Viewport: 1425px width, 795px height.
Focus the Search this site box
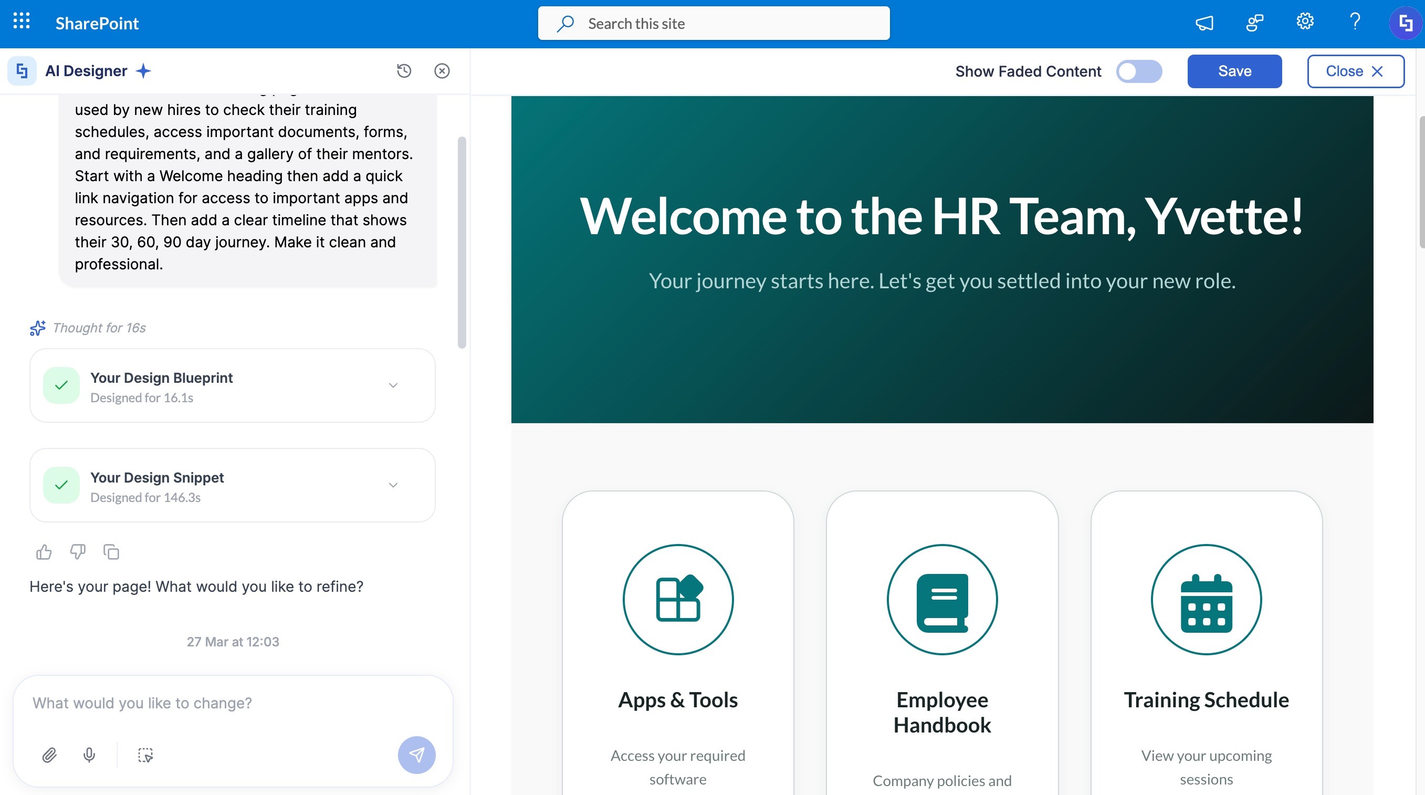tap(714, 23)
